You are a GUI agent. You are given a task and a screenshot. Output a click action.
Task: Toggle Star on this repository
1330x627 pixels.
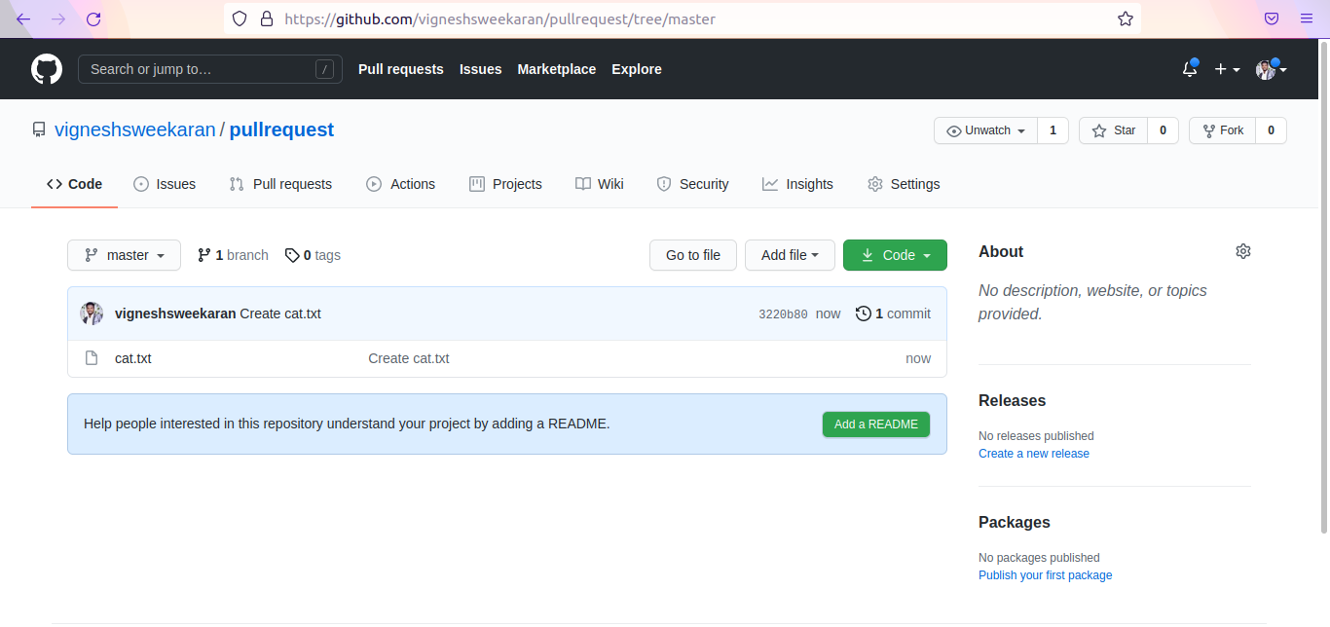point(1114,130)
